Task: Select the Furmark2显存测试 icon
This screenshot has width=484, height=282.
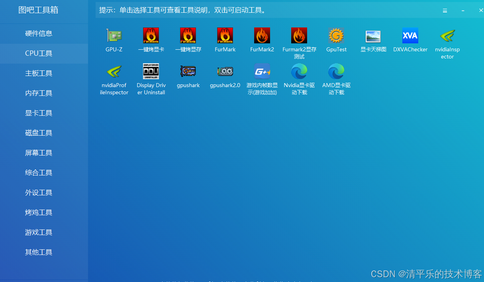Action: pyautogui.click(x=299, y=35)
